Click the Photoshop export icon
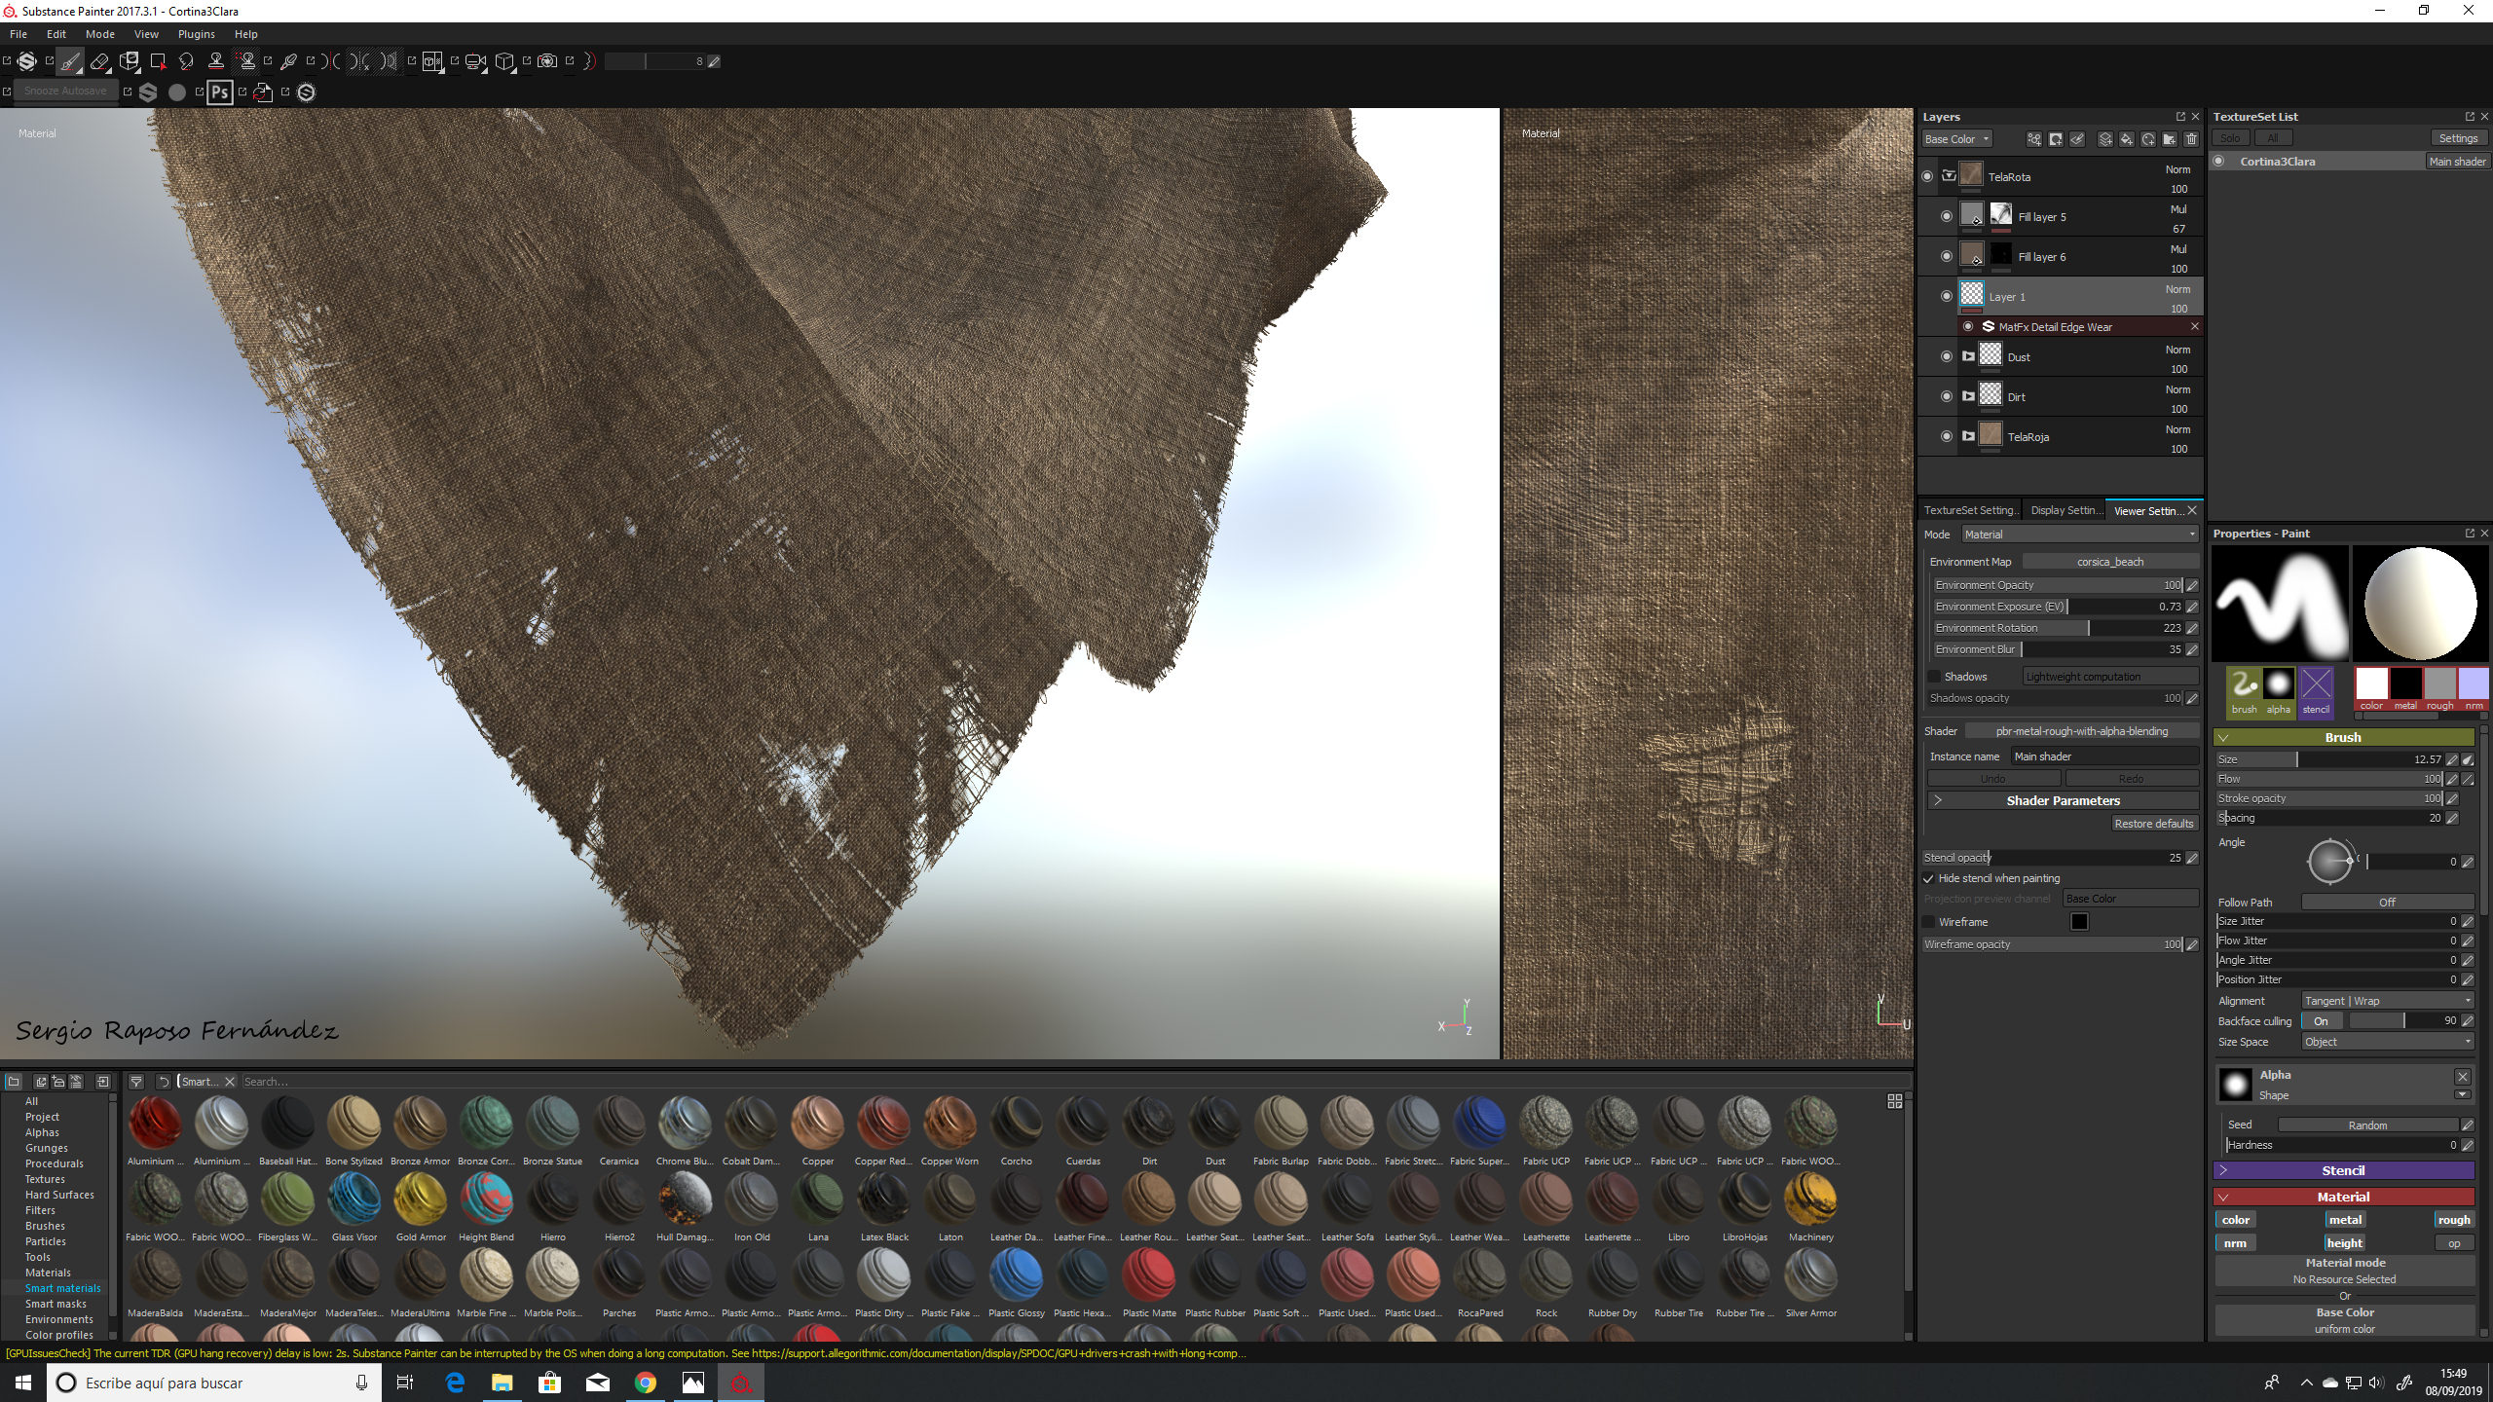 220,92
